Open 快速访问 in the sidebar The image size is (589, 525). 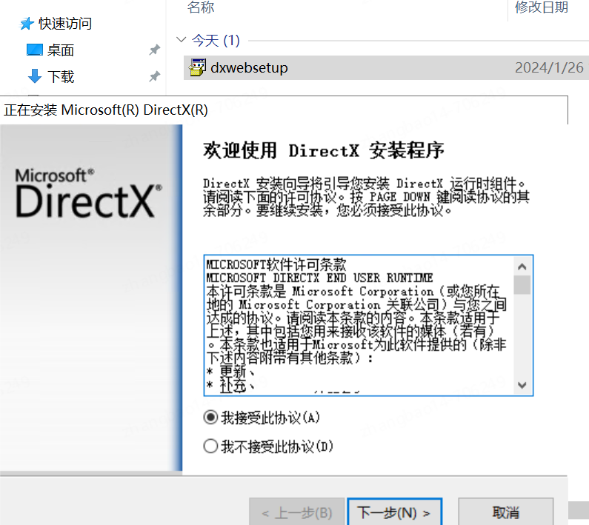point(65,24)
